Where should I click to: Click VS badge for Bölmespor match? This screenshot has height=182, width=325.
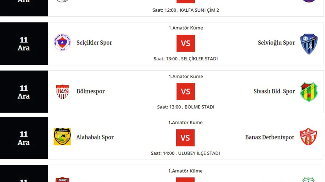tap(186, 92)
